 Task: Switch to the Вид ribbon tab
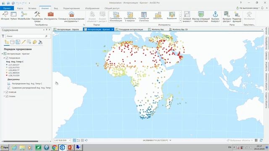click(56, 8)
